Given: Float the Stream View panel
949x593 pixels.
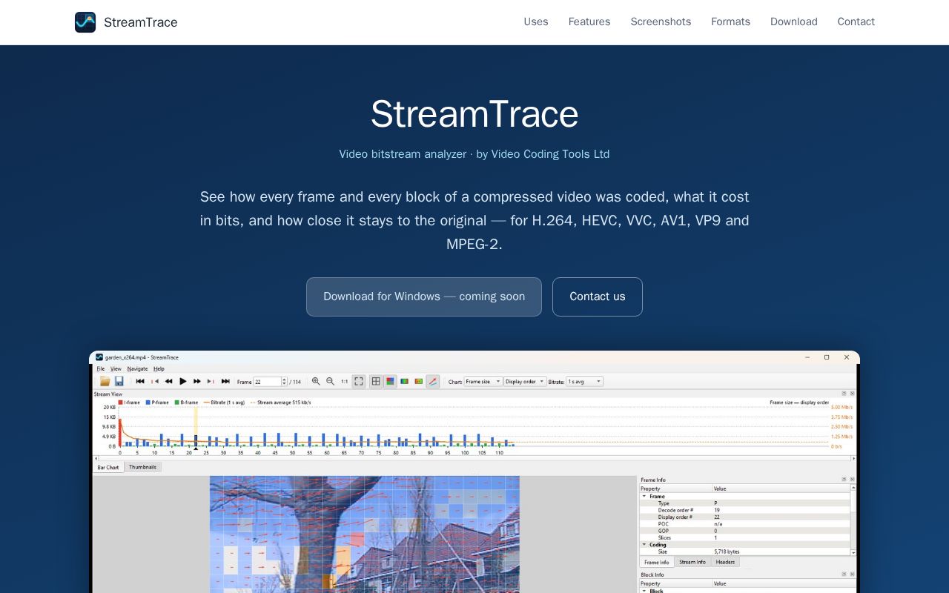Looking at the screenshot, I should [844, 394].
